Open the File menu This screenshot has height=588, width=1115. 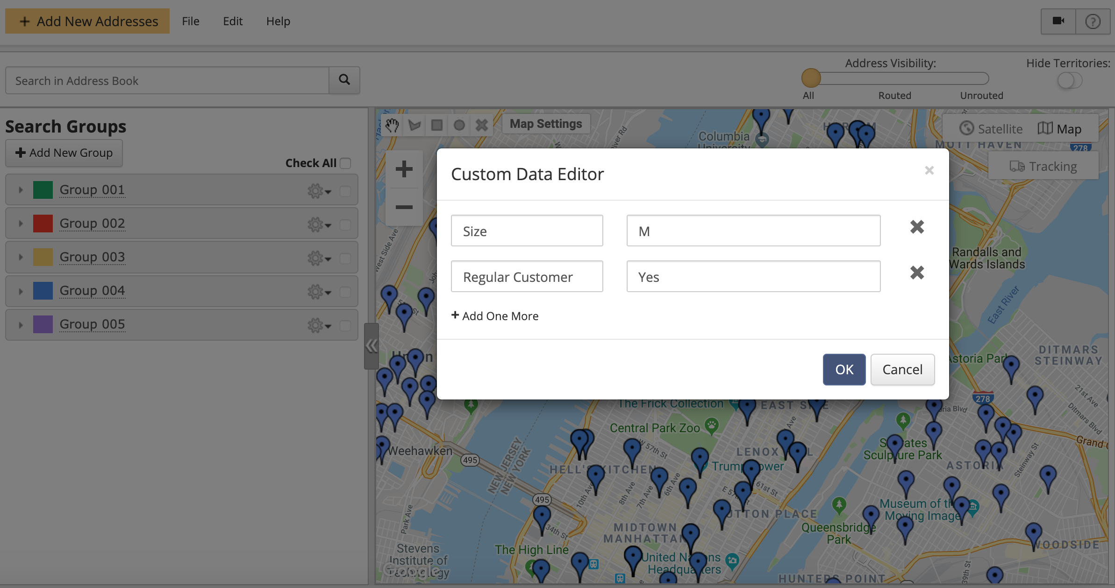coord(190,21)
